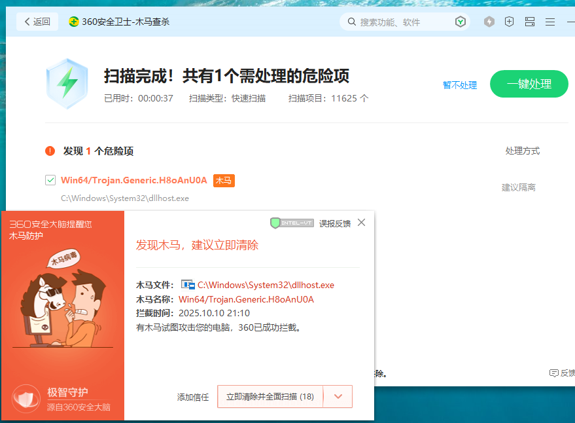This screenshot has height=423, width=575.
Task: Click the 扫描项目：11625 个 text
Action: [328, 98]
